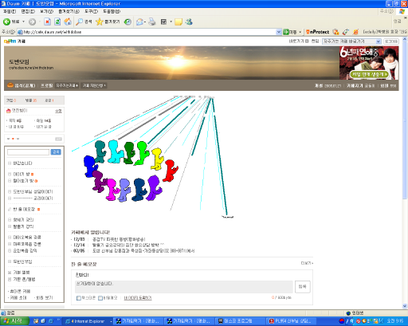Tick the second checkbox under the memo field
The width and height of the screenshot is (408, 326).
(x=100, y=298)
